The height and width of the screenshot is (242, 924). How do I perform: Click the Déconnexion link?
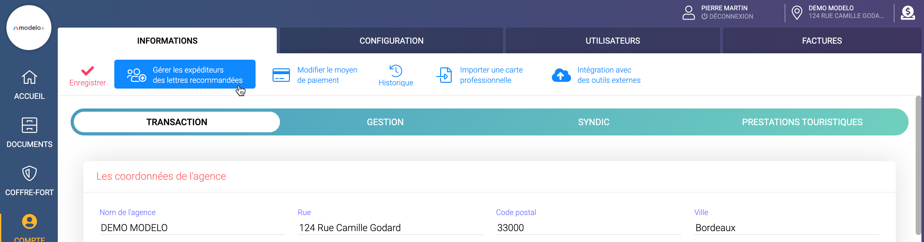click(731, 16)
